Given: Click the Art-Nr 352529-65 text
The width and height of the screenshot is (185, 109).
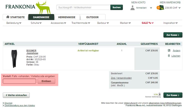Looking at the screenshot, I should tap(36, 59).
